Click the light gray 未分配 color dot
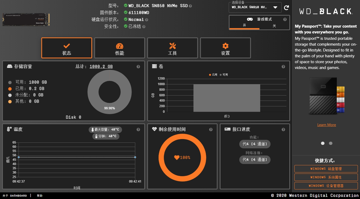The height and width of the screenshot is (199, 360). point(10,95)
